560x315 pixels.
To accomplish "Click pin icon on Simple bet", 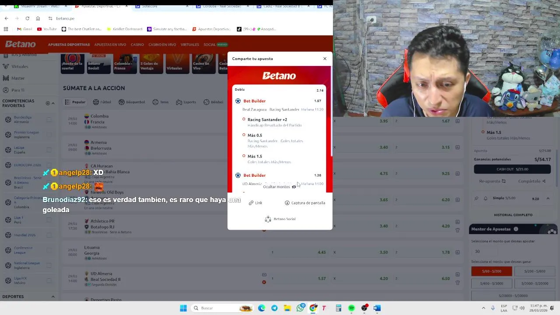I will click(x=476, y=199).
